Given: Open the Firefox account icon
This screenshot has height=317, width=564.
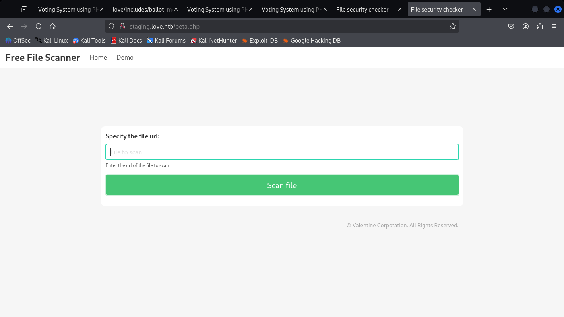Looking at the screenshot, I should click(x=525, y=26).
